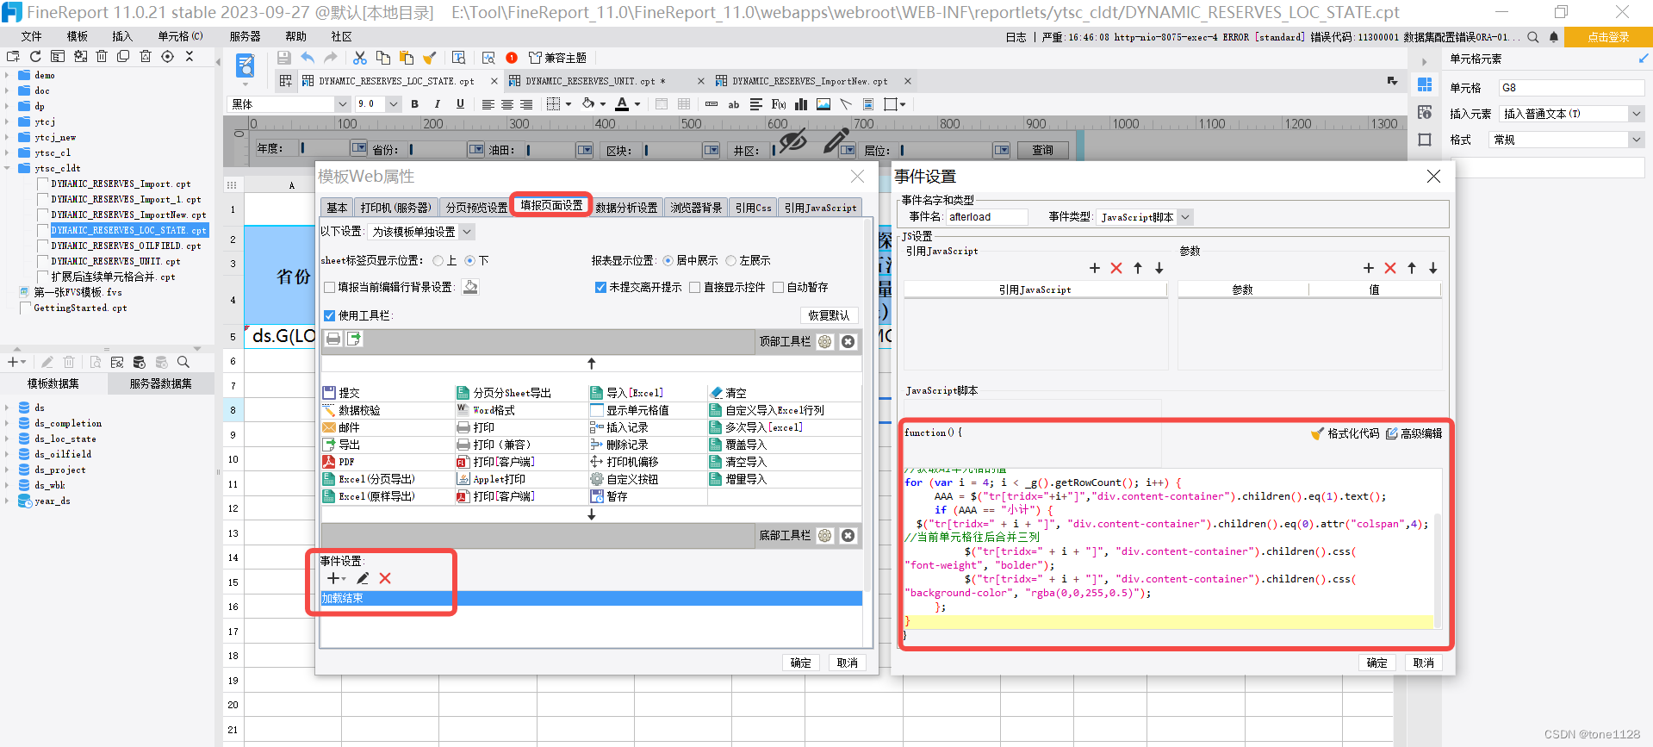Viewport: 1653px width, 747px height.
Task: Switch to the 数据分析设置 tab
Action: tap(626, 208)
